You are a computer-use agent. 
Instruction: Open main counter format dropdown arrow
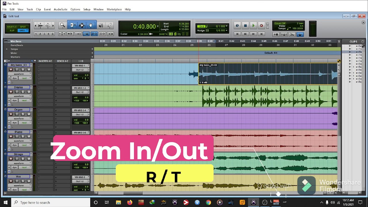[158, 26]
